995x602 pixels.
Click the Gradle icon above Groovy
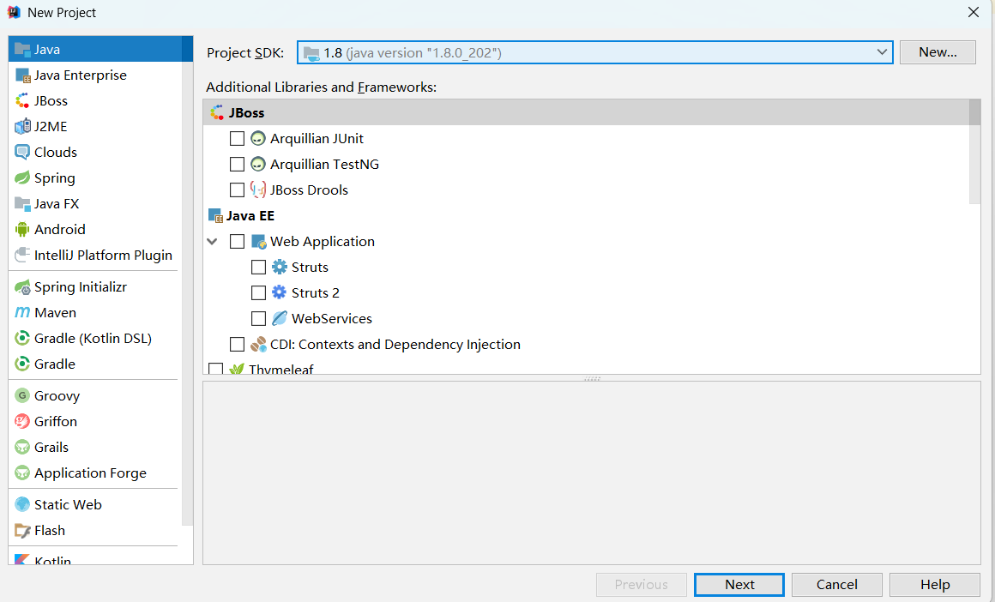click(22, 364)
